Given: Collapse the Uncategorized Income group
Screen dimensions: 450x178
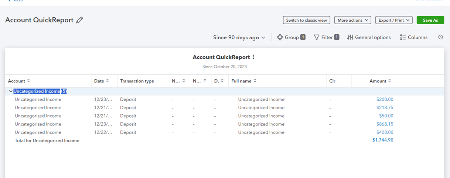Looking at the screenshot, I should click(11, 91).
